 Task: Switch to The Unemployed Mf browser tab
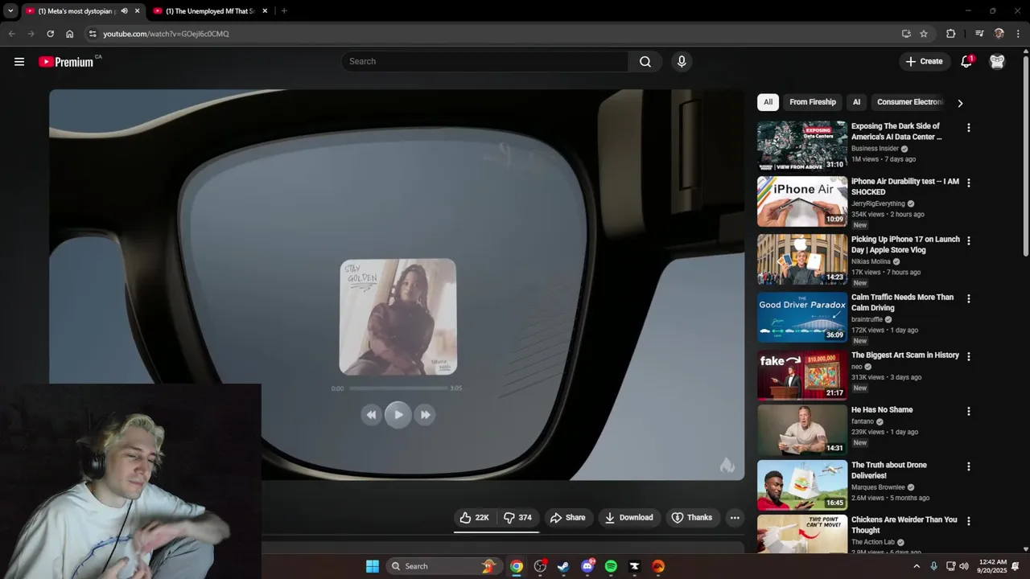click(211, 11)
